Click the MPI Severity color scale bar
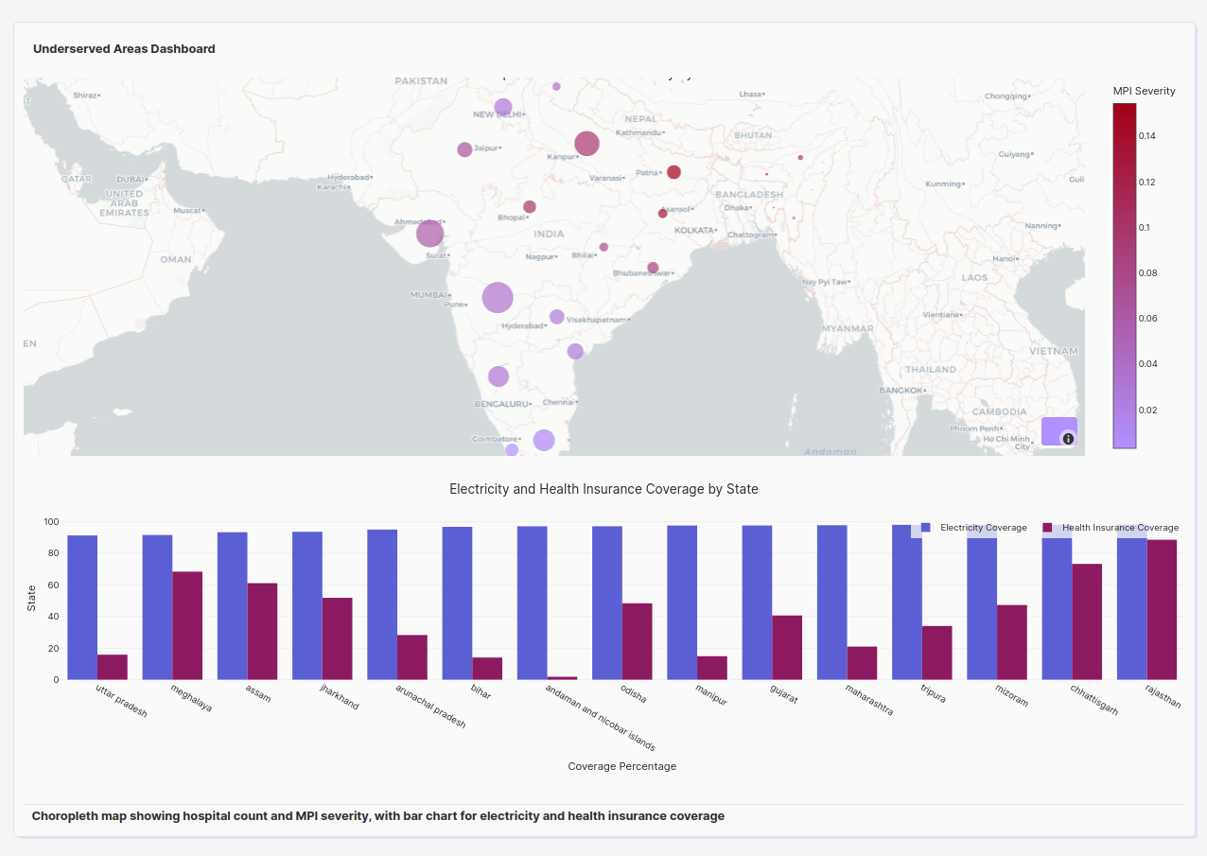The width and height of the screenshot is (1207, 856). point(1125,275)
